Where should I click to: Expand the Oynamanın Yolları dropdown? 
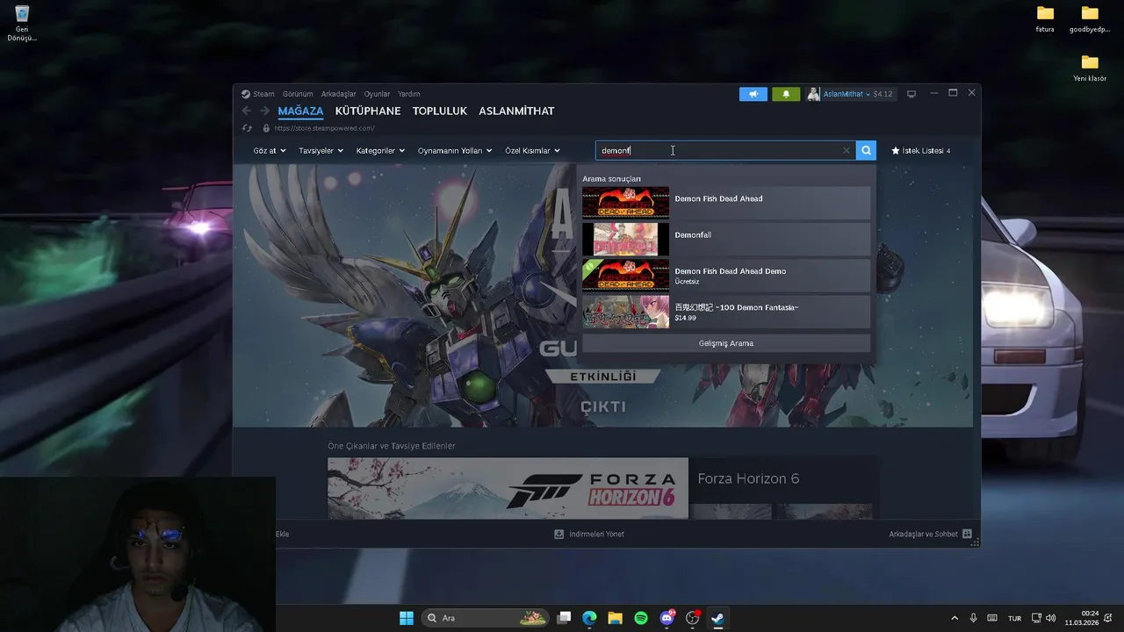[455, 151]
